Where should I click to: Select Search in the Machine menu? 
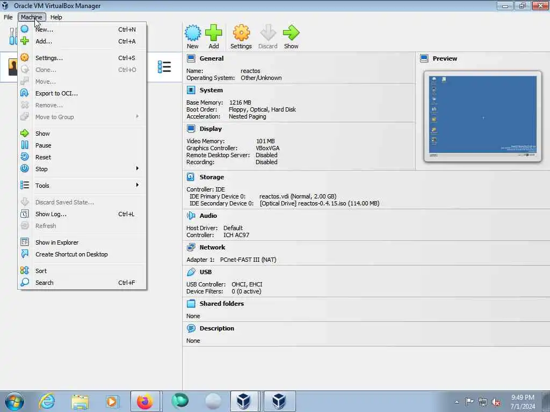click(x=82, y=283)
